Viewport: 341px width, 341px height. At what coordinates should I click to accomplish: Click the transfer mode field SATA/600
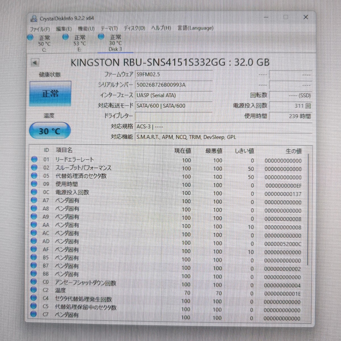coord(173,106)
